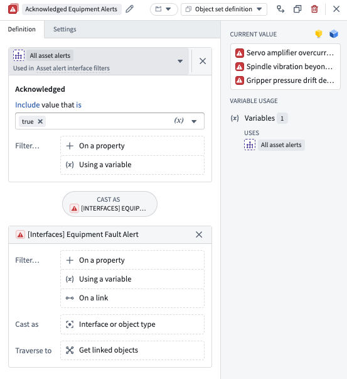Screen dimensions: 347x379
Task: Remove the true value tag
Action: pos(40,121)
